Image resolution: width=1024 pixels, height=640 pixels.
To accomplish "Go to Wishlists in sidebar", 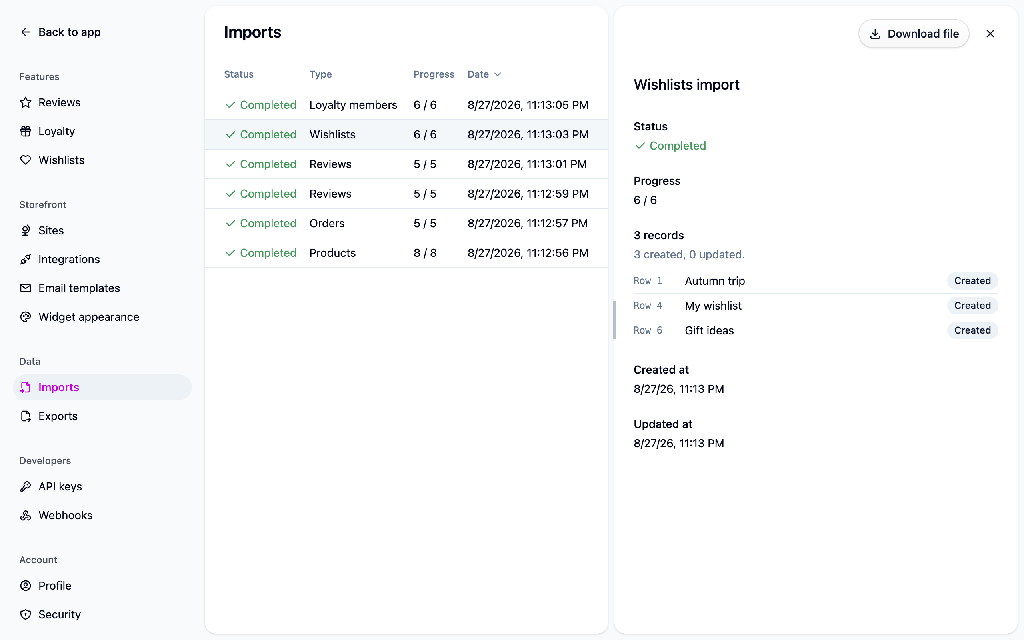I will [102, 160].
